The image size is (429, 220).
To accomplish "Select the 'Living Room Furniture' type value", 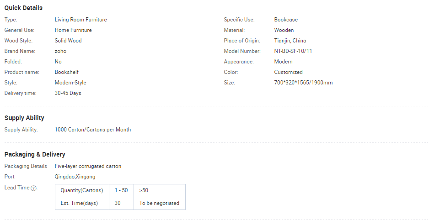I will click(80, 20).
